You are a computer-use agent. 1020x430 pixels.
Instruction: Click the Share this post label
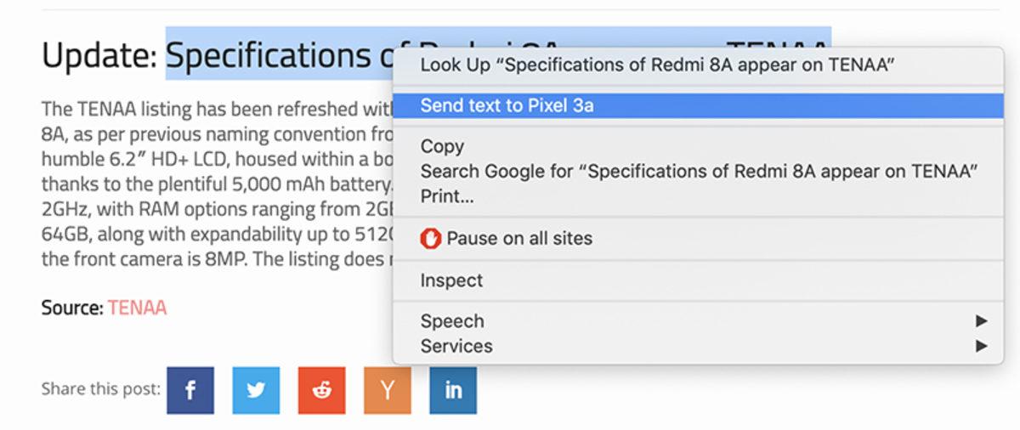100,389
